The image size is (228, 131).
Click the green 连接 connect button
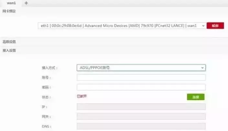196,97
